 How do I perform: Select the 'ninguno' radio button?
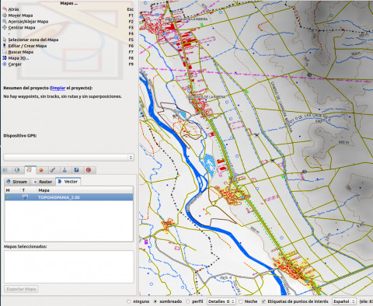pos(129,301)
